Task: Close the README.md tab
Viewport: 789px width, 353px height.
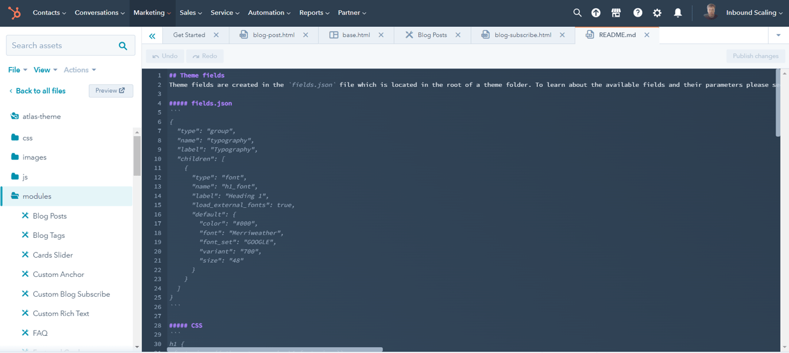Action: (x=647, y=35)
